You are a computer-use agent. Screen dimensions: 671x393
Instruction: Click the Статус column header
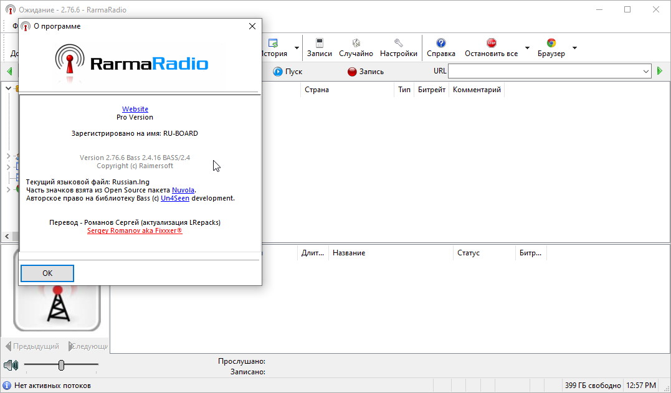(485, 253)
